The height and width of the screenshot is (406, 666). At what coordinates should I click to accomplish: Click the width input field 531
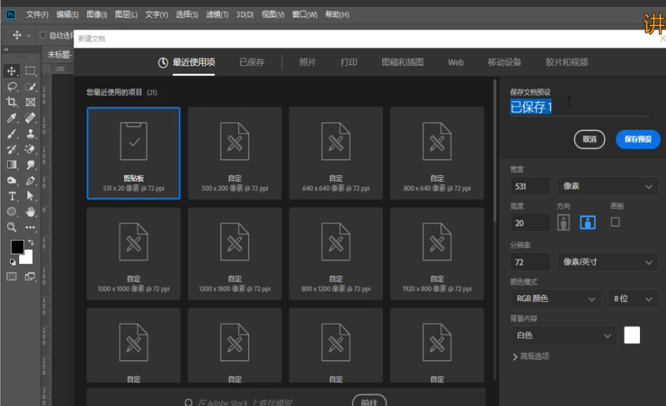(530, 186)
